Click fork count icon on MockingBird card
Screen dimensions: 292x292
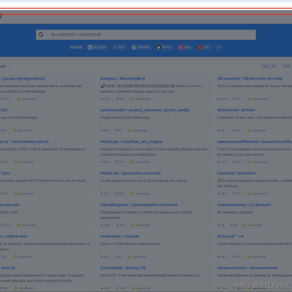(x=117, y=99)
